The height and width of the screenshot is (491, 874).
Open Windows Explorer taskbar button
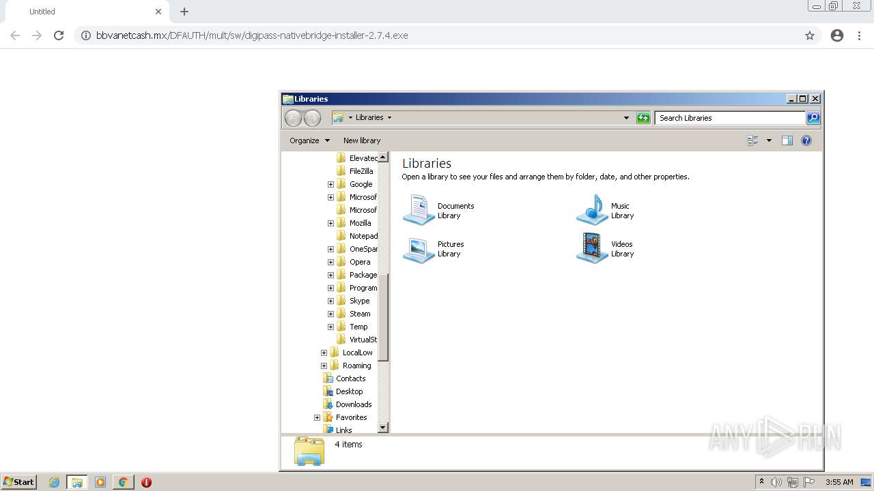[x=77, y=482]
